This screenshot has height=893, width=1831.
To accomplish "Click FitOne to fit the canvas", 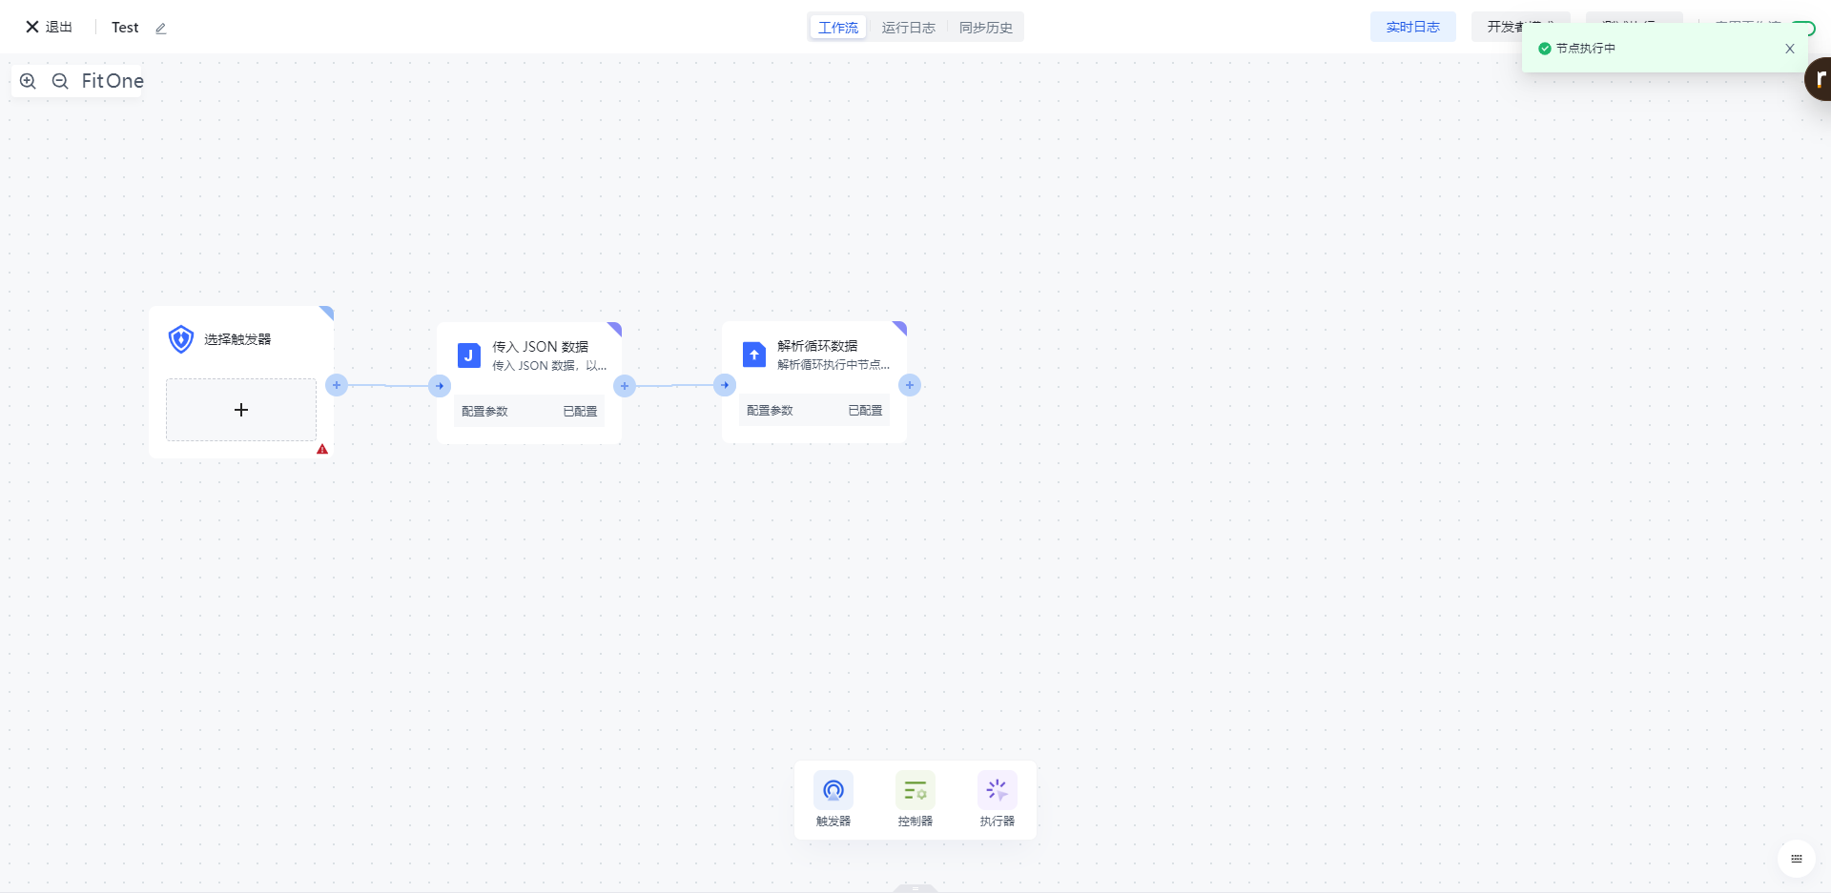I will pos(113,81).
